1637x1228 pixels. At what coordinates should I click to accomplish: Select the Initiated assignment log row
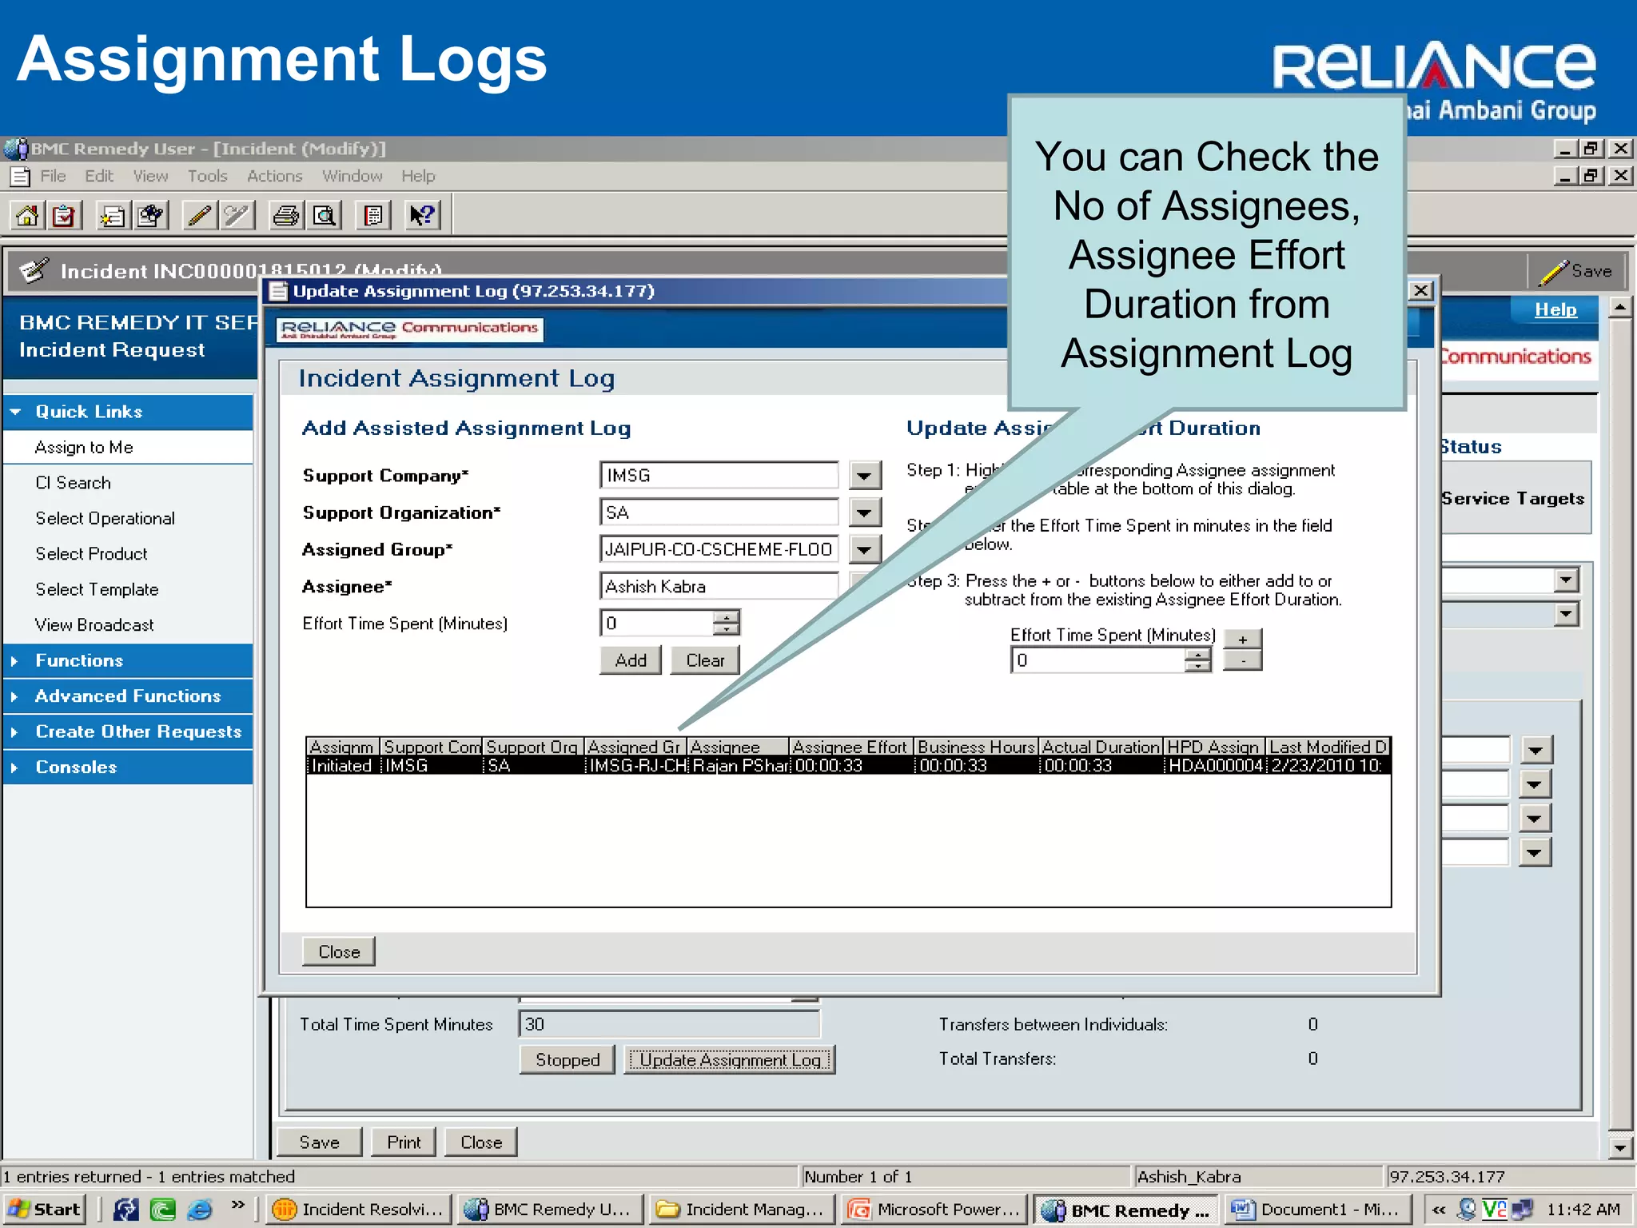pyautogui.click(x=848, y=765)
